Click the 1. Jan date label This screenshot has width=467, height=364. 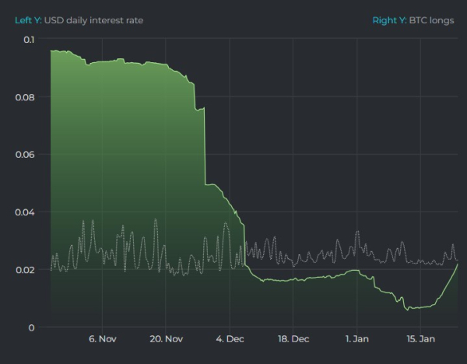coord(356,339)
